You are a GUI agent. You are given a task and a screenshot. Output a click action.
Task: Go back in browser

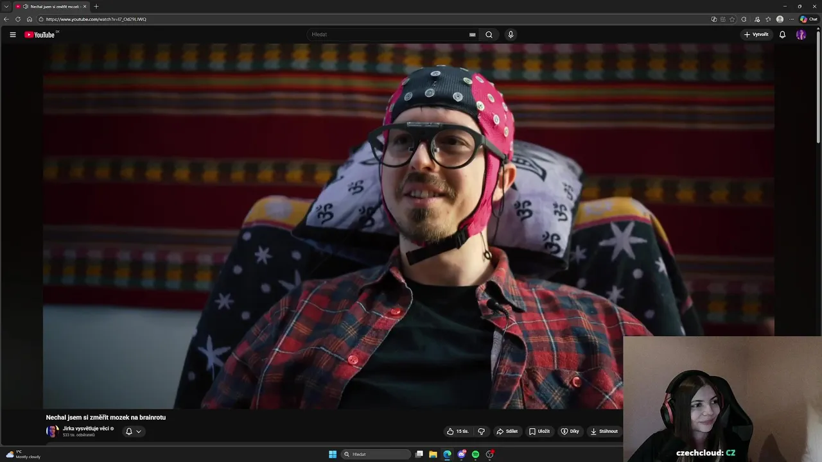(6, 19)
